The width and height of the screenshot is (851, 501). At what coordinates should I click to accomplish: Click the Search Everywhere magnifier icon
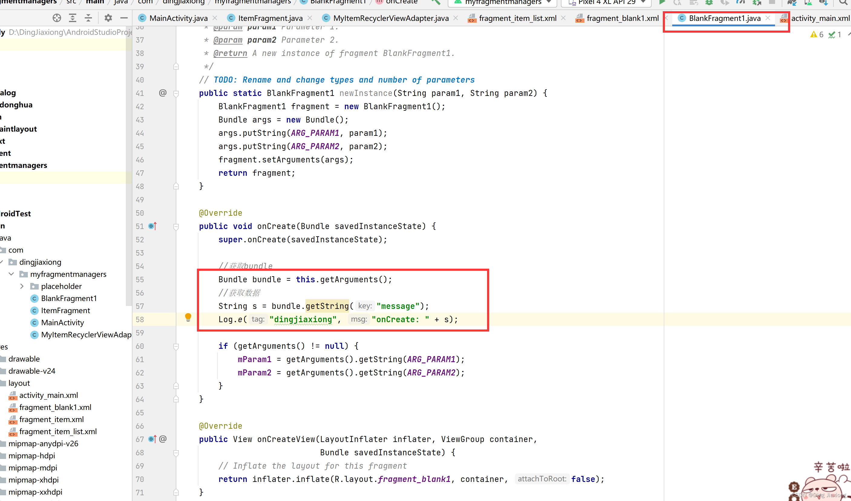(x=843, y=2)
